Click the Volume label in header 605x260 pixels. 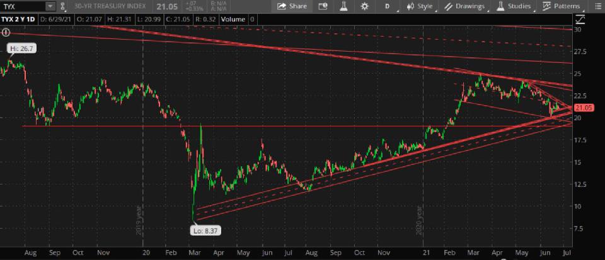(233, 19)
